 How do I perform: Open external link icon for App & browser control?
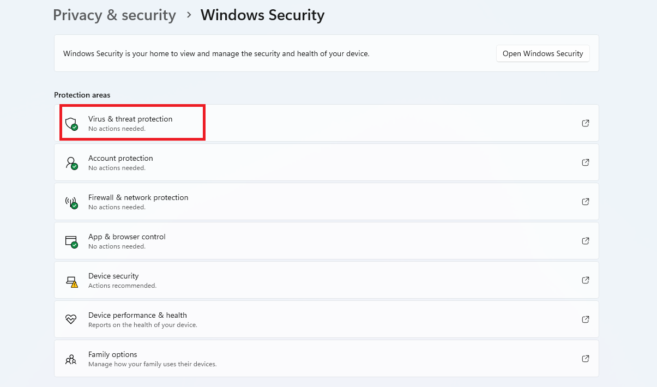coord(586,241)
